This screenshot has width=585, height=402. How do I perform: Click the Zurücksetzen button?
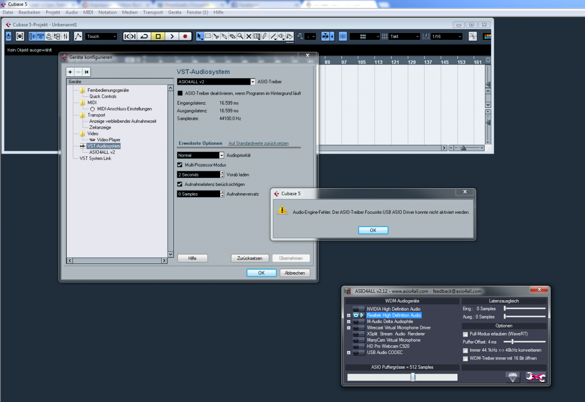(x=250, y=258)
